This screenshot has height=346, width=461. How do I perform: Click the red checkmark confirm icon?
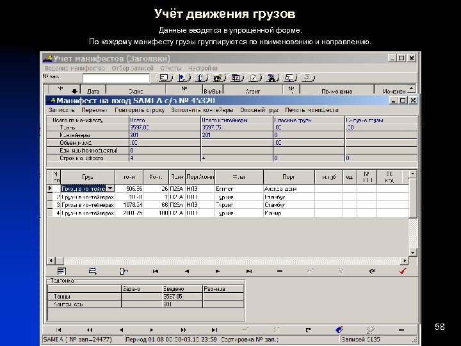click(x=402, y=272)
